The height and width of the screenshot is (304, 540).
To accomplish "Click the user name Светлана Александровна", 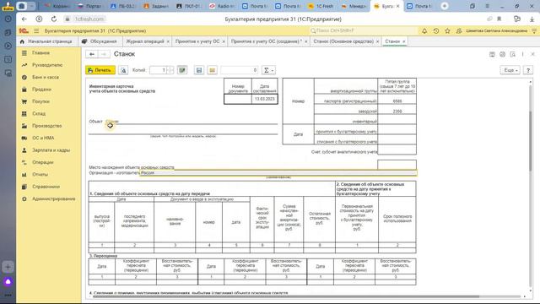I will point(496,30).
